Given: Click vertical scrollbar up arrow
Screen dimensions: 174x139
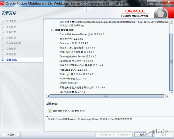Looking at the screenshot, I should [171, 22].
